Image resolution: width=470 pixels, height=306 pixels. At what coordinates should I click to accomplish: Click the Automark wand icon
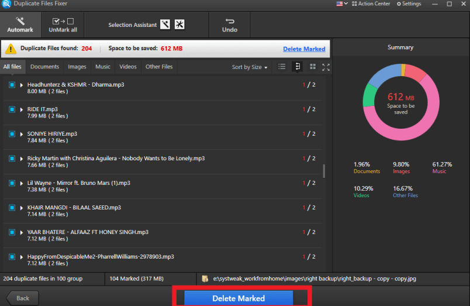click(x=20, y=21)
